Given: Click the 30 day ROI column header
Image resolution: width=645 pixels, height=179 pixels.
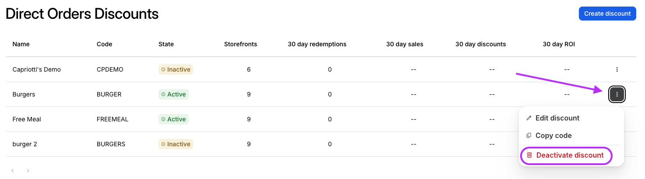Looking at the screenshot, I should (559, 44).
